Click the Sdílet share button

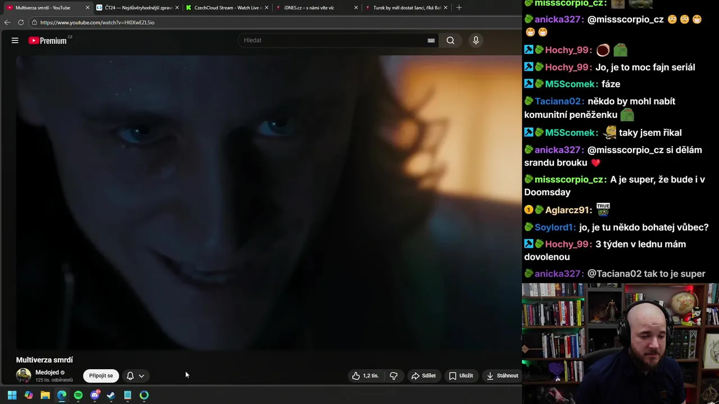tap(424, 376)
